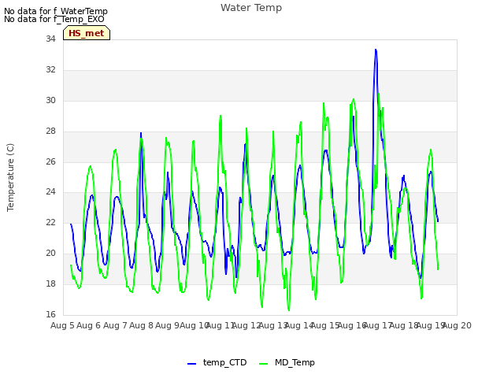Click the HS_met label badge

point(87,33)
